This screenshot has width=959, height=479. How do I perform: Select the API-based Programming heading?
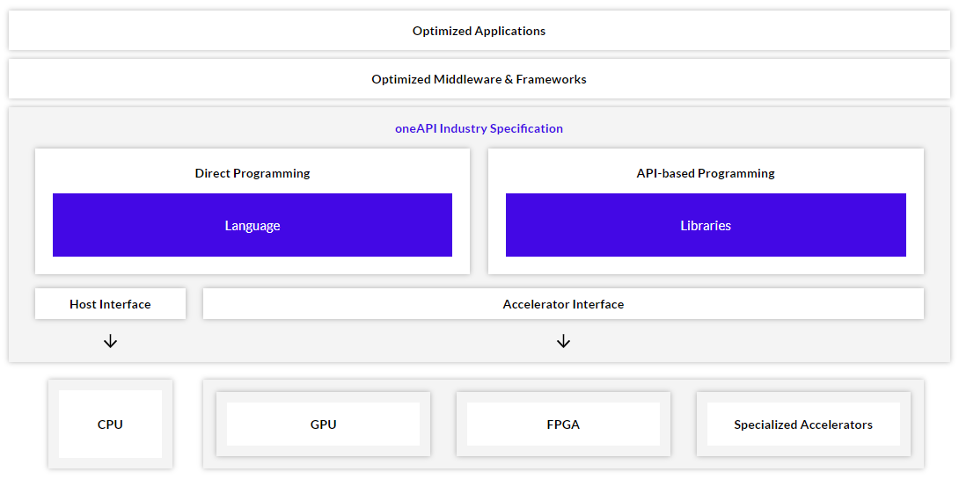point(706,173)
